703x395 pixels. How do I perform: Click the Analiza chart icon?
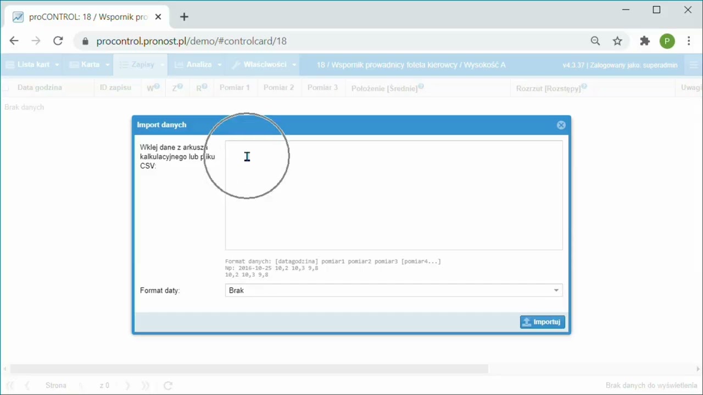178,65
